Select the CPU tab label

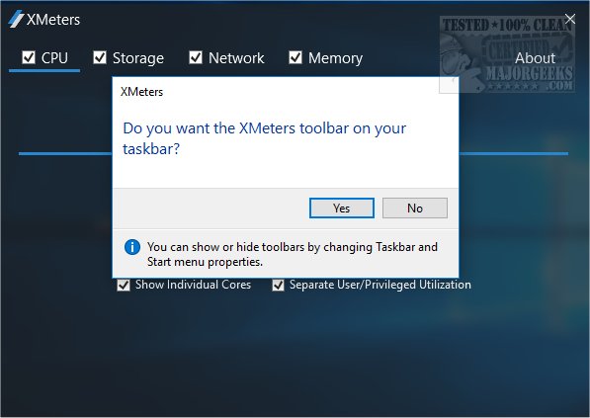click(54, 58)
